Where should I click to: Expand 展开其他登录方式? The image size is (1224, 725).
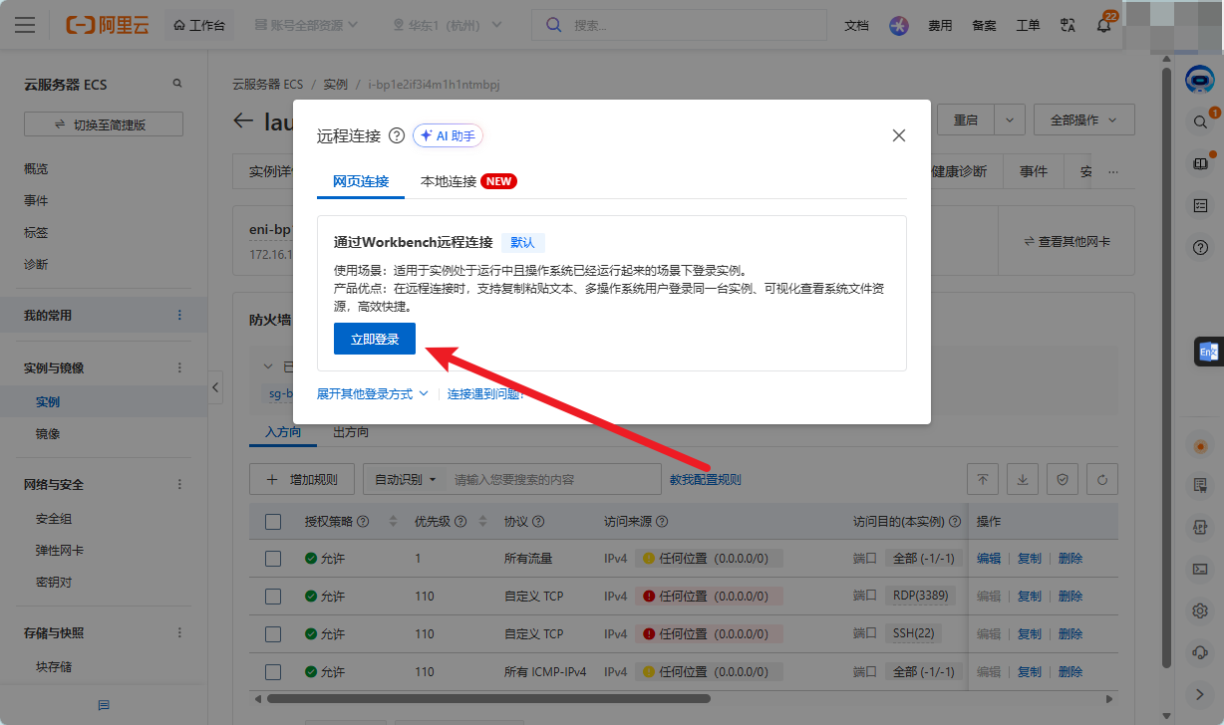point(373,393)
